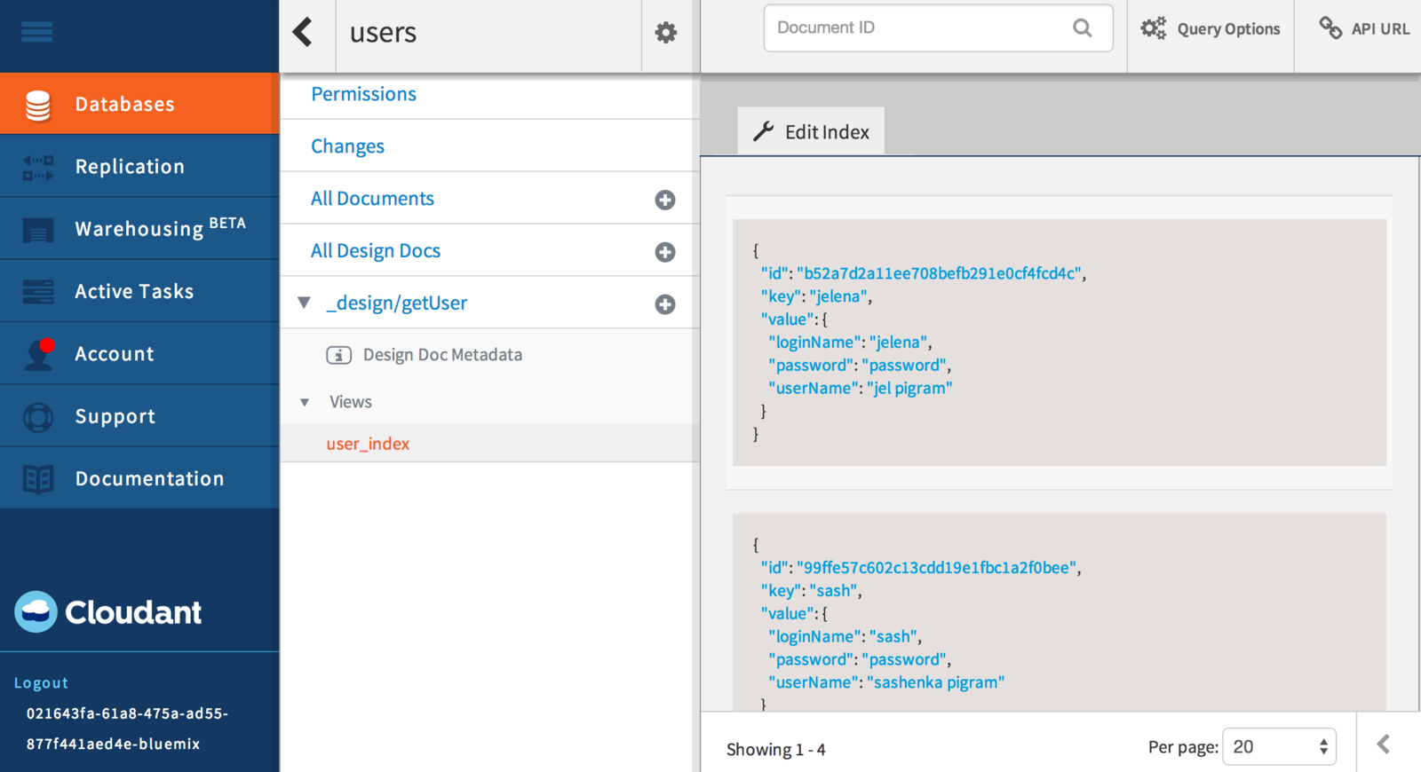Open the Replication section
This screenshot has height=772, width=1421.
coord(139,166)
